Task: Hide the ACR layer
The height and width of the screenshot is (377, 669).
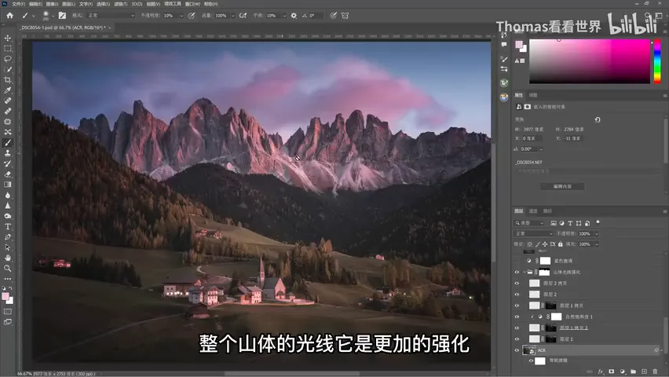Action: click(x=517, y=350)
